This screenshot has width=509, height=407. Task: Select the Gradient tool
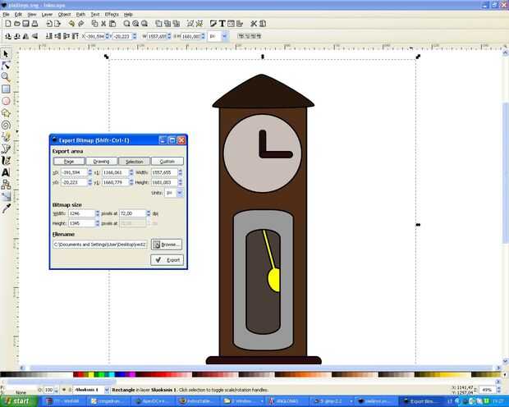coord(6,196)
